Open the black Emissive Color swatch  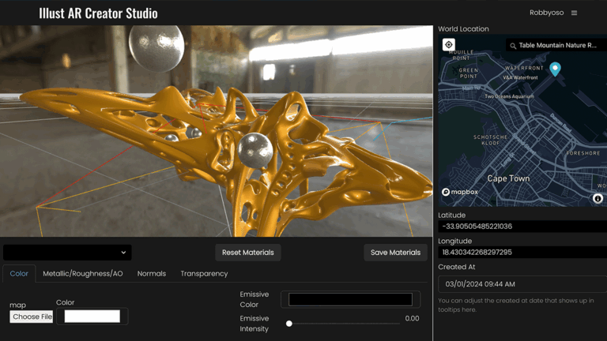(350, 299)
